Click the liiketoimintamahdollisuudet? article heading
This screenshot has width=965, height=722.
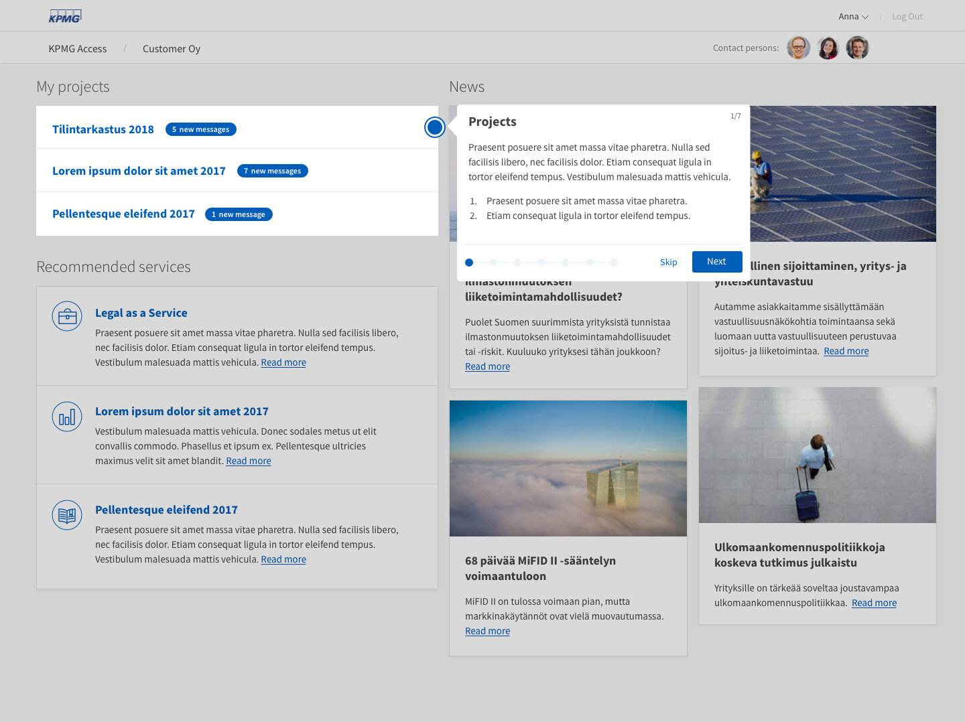pos(543,297)
